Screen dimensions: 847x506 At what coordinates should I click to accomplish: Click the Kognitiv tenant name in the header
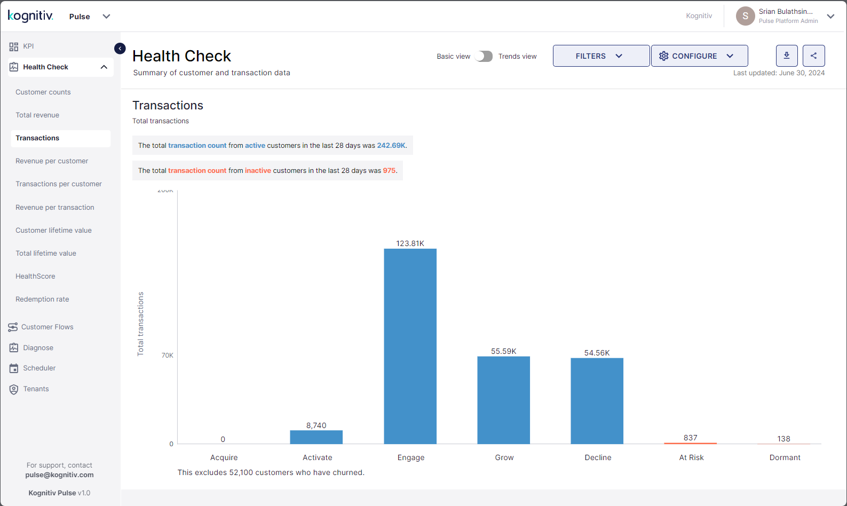699,16
